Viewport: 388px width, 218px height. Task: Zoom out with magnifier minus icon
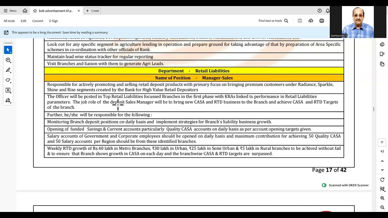382,207
